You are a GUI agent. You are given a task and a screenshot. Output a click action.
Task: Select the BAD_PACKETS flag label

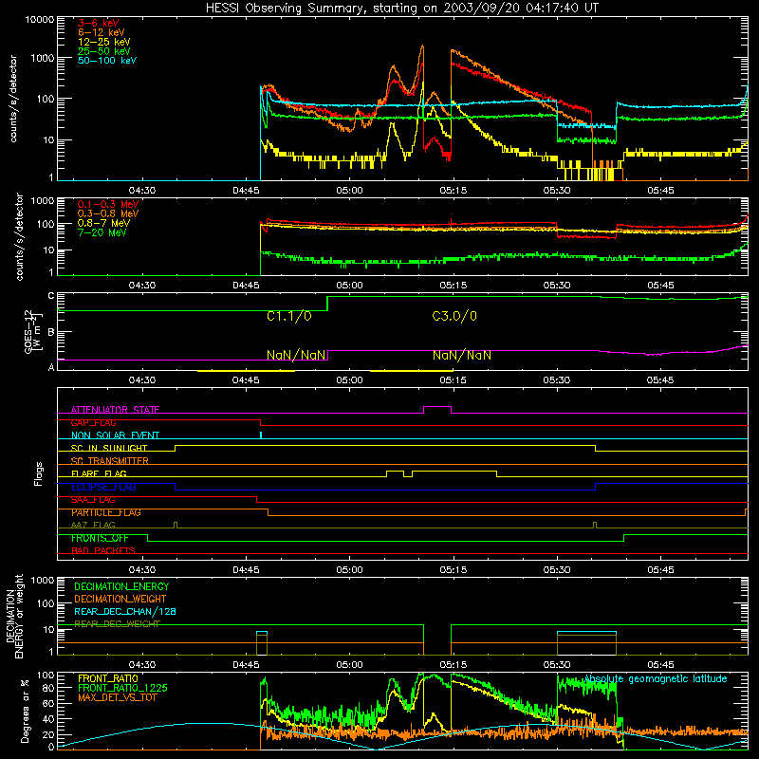click(x=103, y=550)
